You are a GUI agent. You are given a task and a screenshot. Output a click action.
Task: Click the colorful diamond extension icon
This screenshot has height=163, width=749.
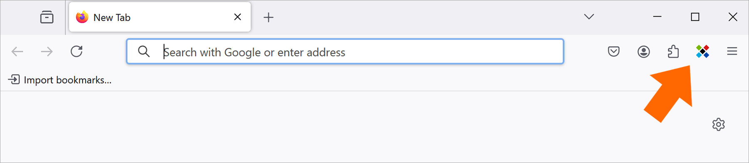(703, 52)
